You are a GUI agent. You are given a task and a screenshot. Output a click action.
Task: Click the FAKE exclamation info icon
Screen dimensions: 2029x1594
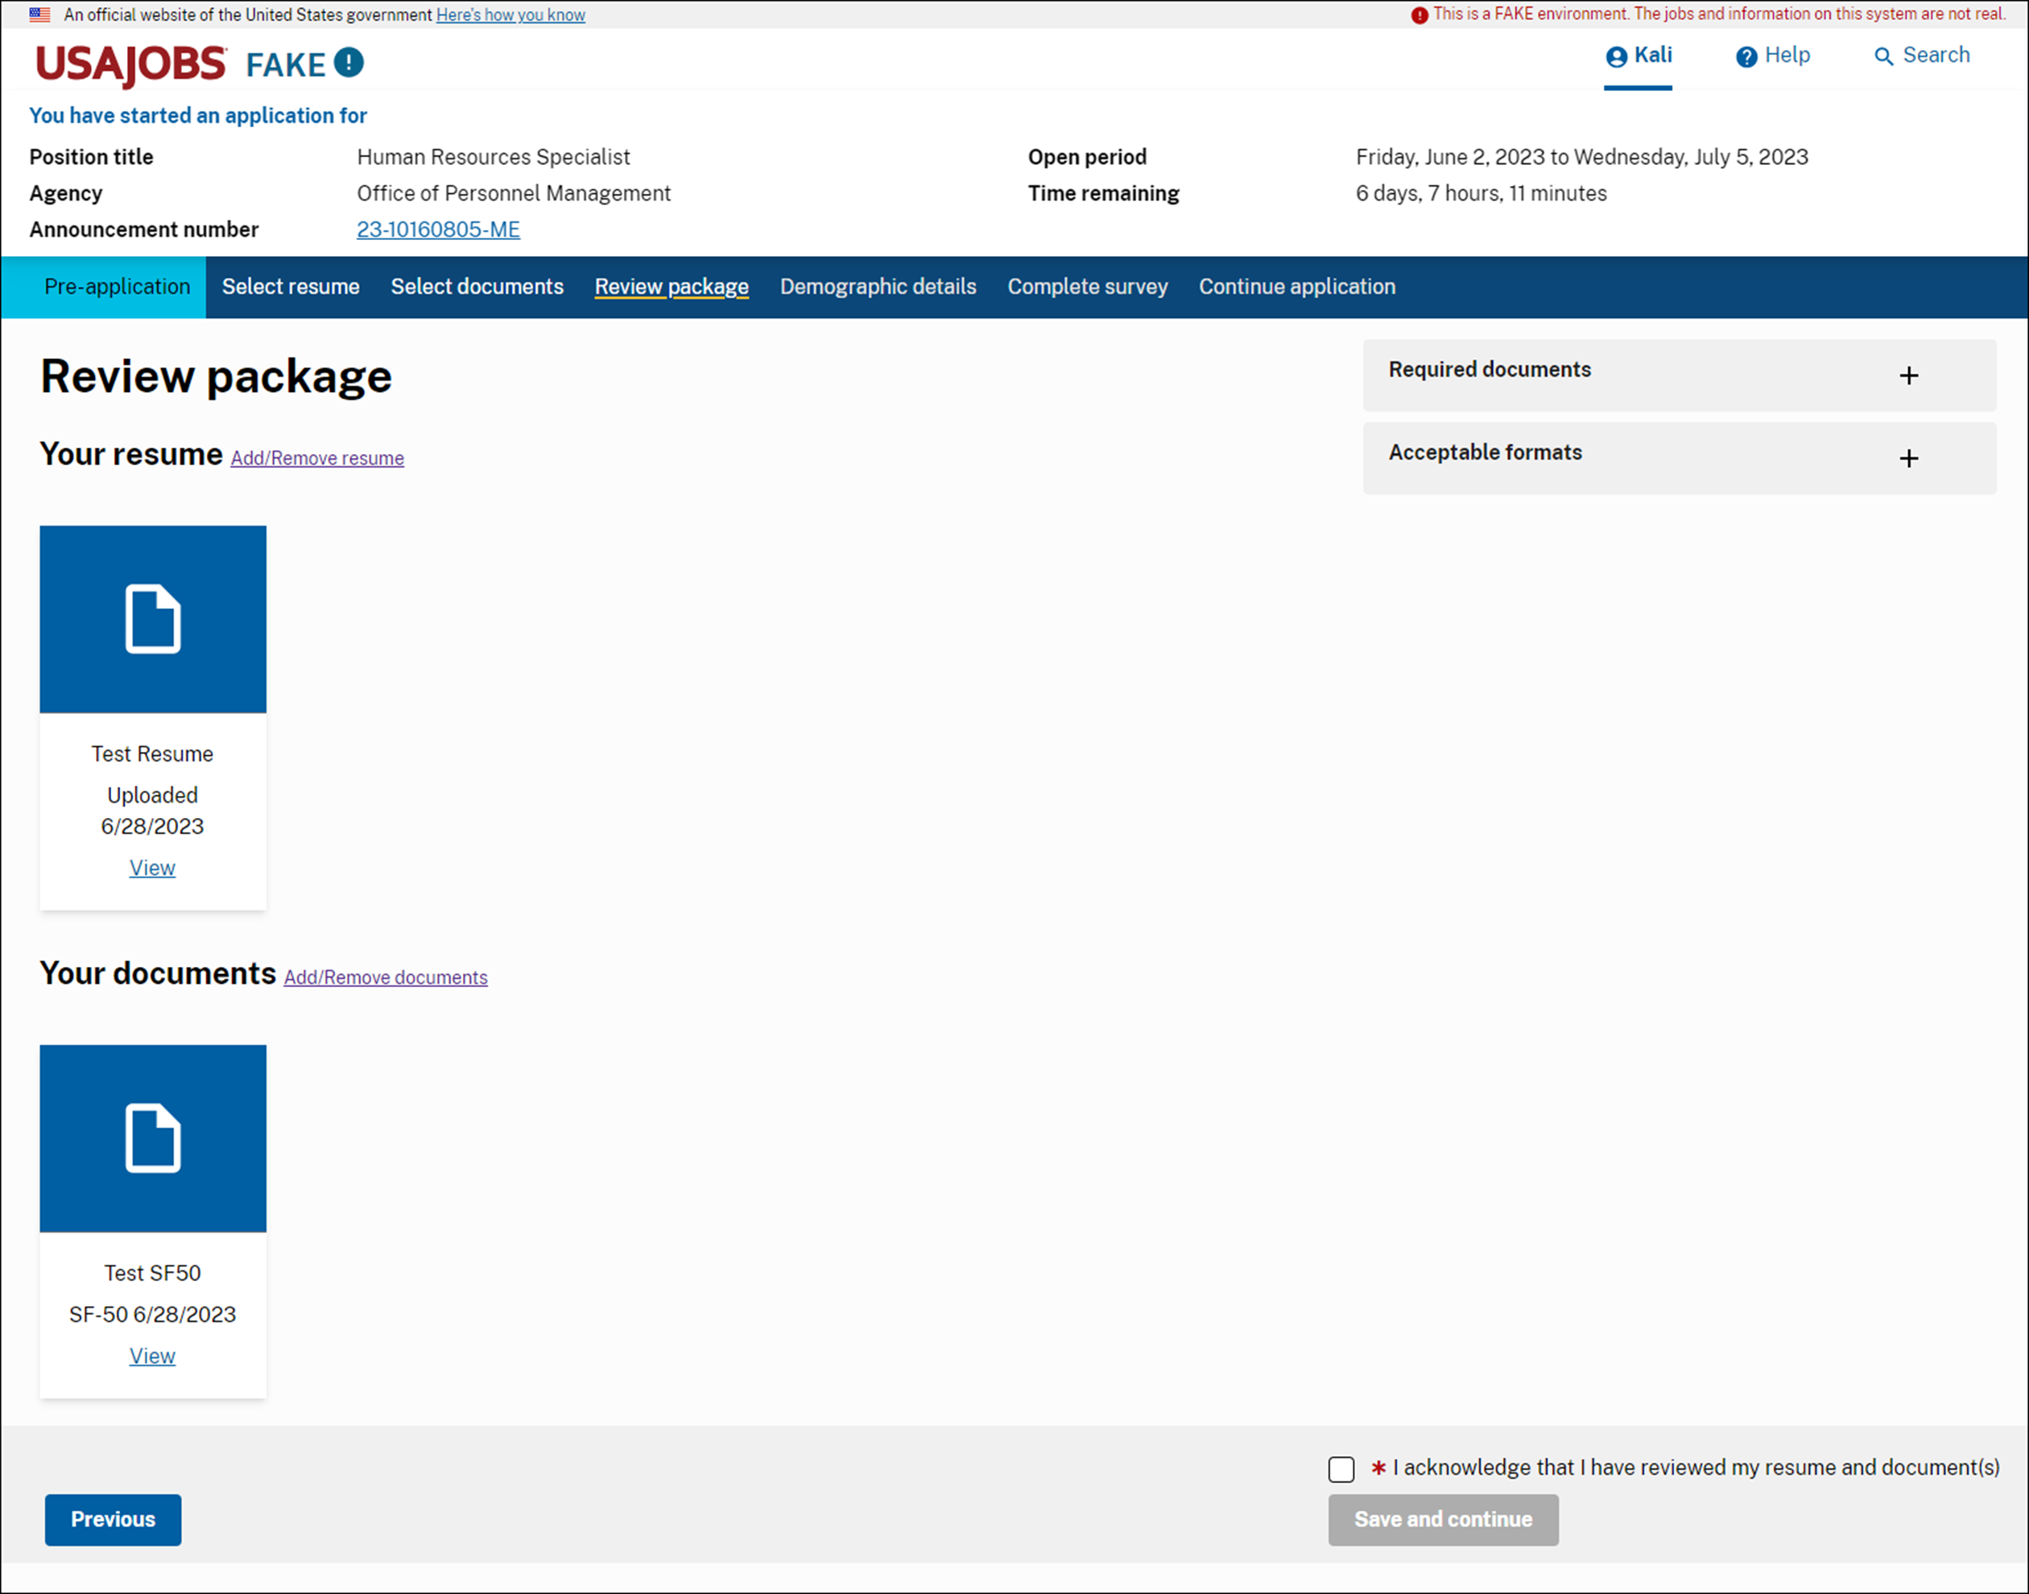pos(349,63)
